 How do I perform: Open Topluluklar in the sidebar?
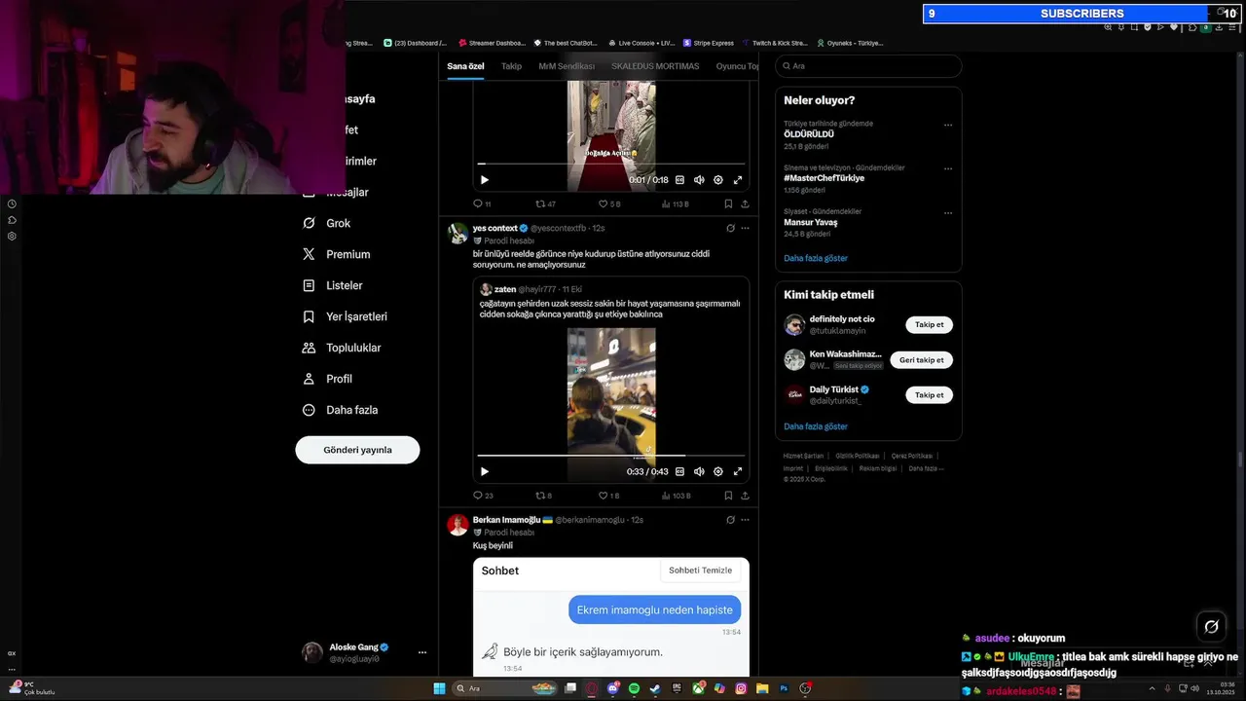[x=343, y=348]
